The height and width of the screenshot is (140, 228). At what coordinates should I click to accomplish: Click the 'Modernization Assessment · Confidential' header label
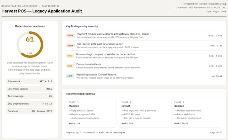point(31,6)
